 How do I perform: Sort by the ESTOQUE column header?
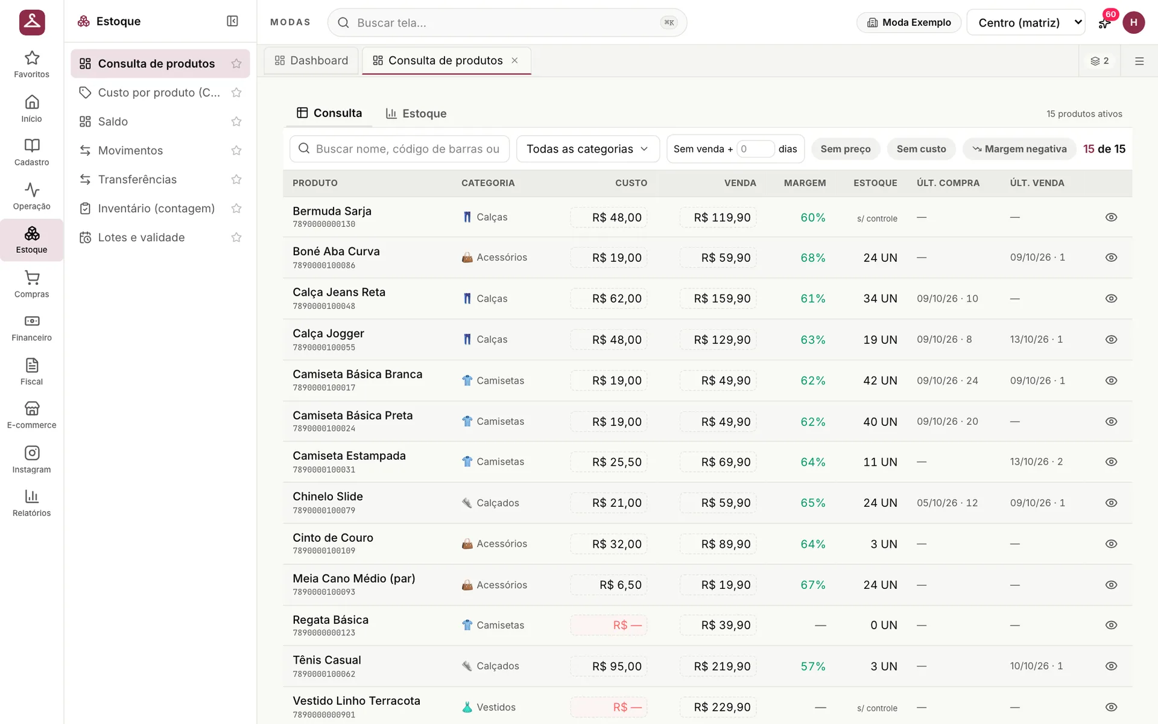tap(875, 183)
